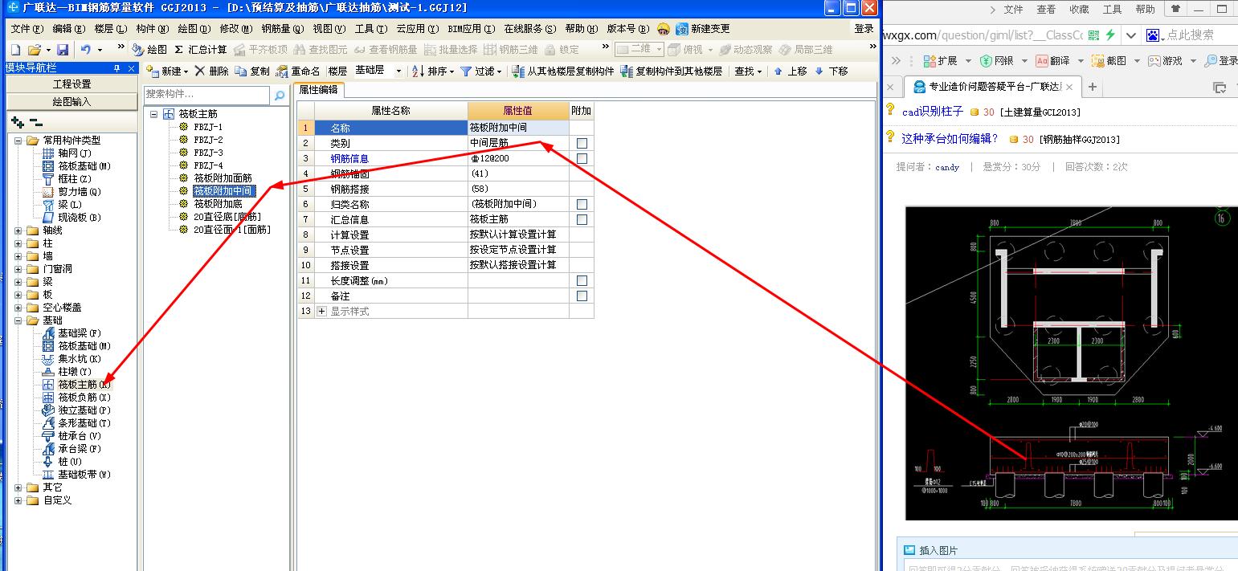Viewport: 1238px width, 571px height.
Task: Click the CAD drawing image in browser
Action: pos(1072,363)
